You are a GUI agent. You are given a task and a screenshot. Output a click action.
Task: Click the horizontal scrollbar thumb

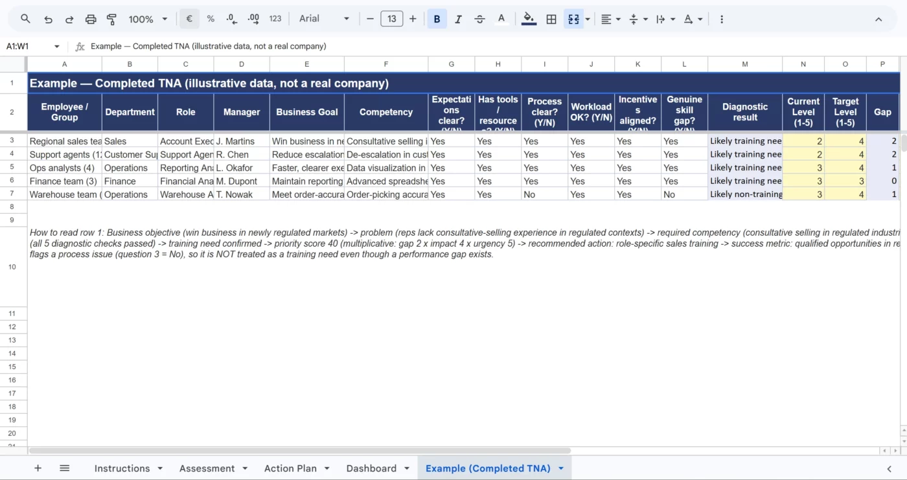tap(300, 451)
